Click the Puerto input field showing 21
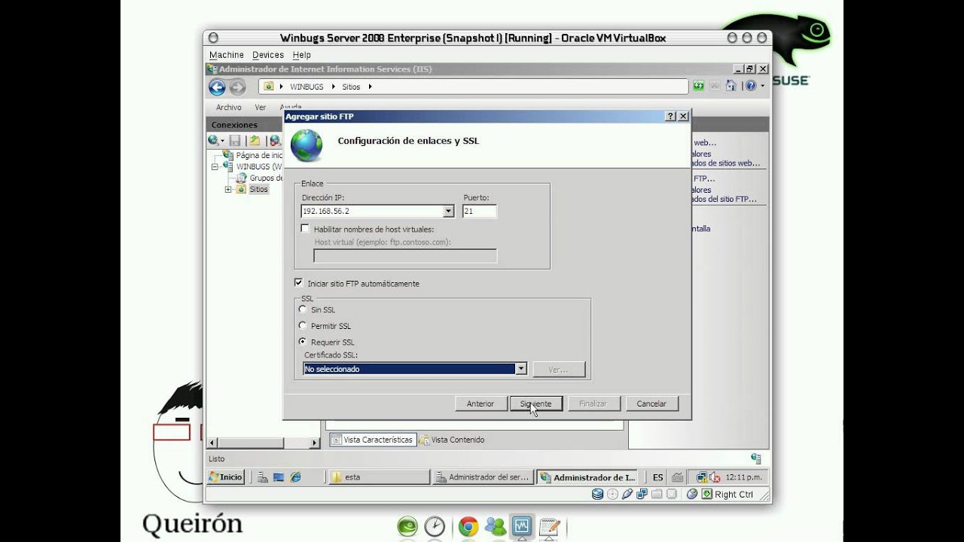 (480, 212)
